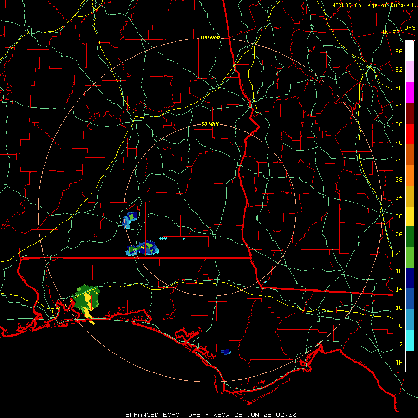Image resolution: width=418 pixels, height=418 pixels.
Task: Click the dark orange legend swatch
Action: pos(410,154)
